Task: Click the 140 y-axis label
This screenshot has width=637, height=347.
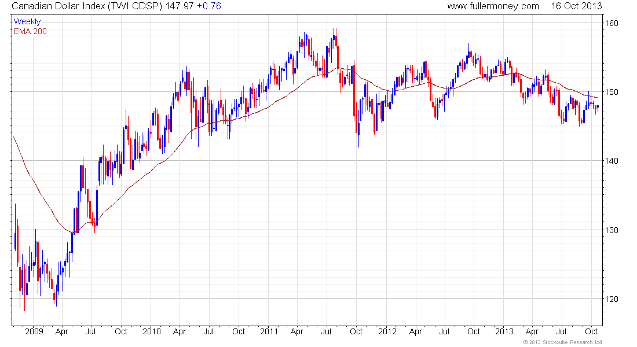Action: 612,161
